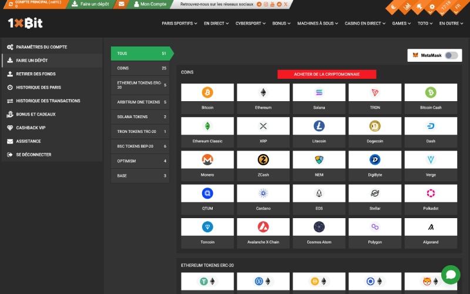
Task: Choose Dogecoin for the deposit
Action: 375,132
